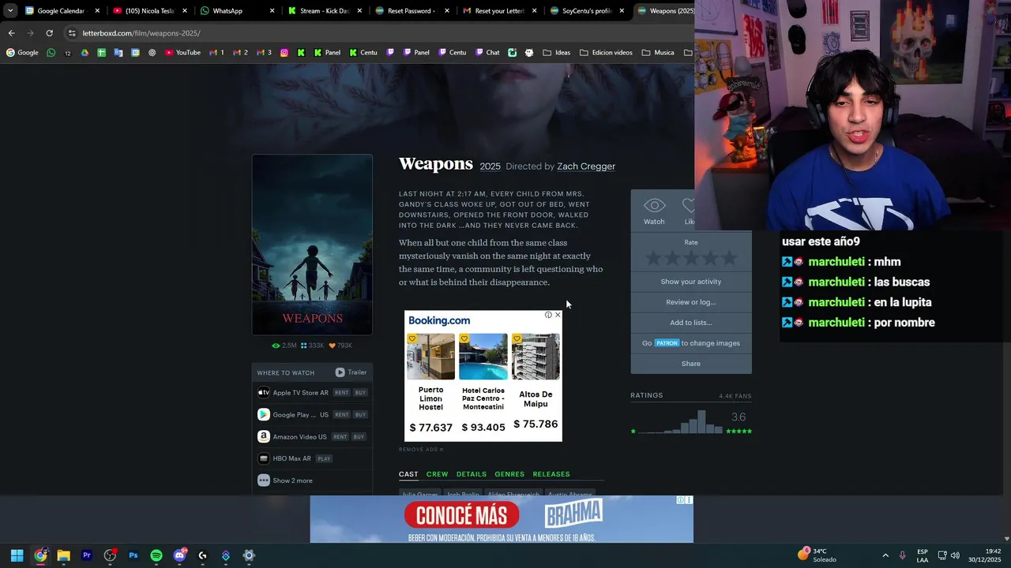Open the watched count 2.5M stat
Screen dimensions: 1011x568
click(x=284, y=346)
